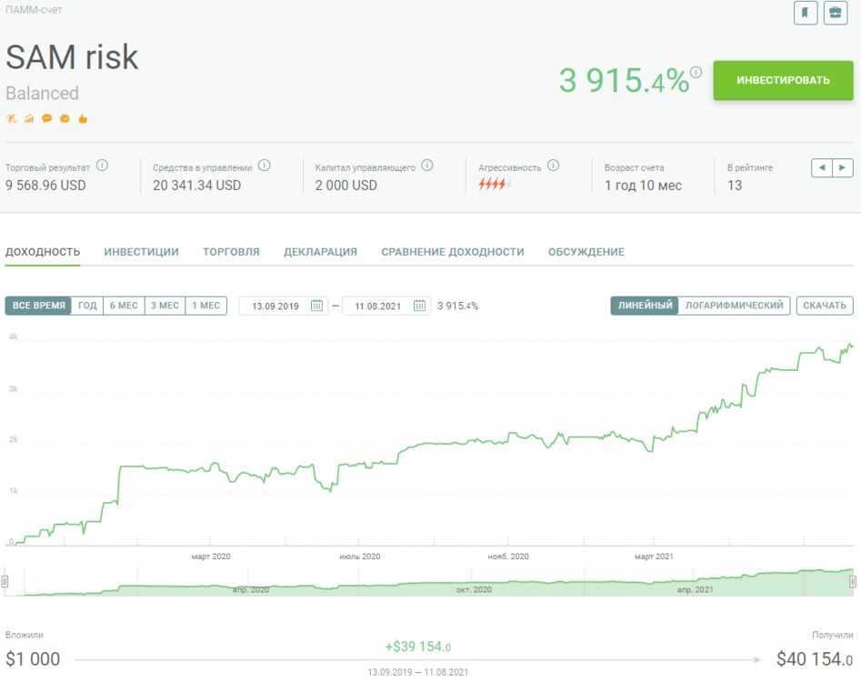Click the $40 154.0 received amount
Image resolution: width=861 pixels, height=682 pixels.
[x=815, y=659]
